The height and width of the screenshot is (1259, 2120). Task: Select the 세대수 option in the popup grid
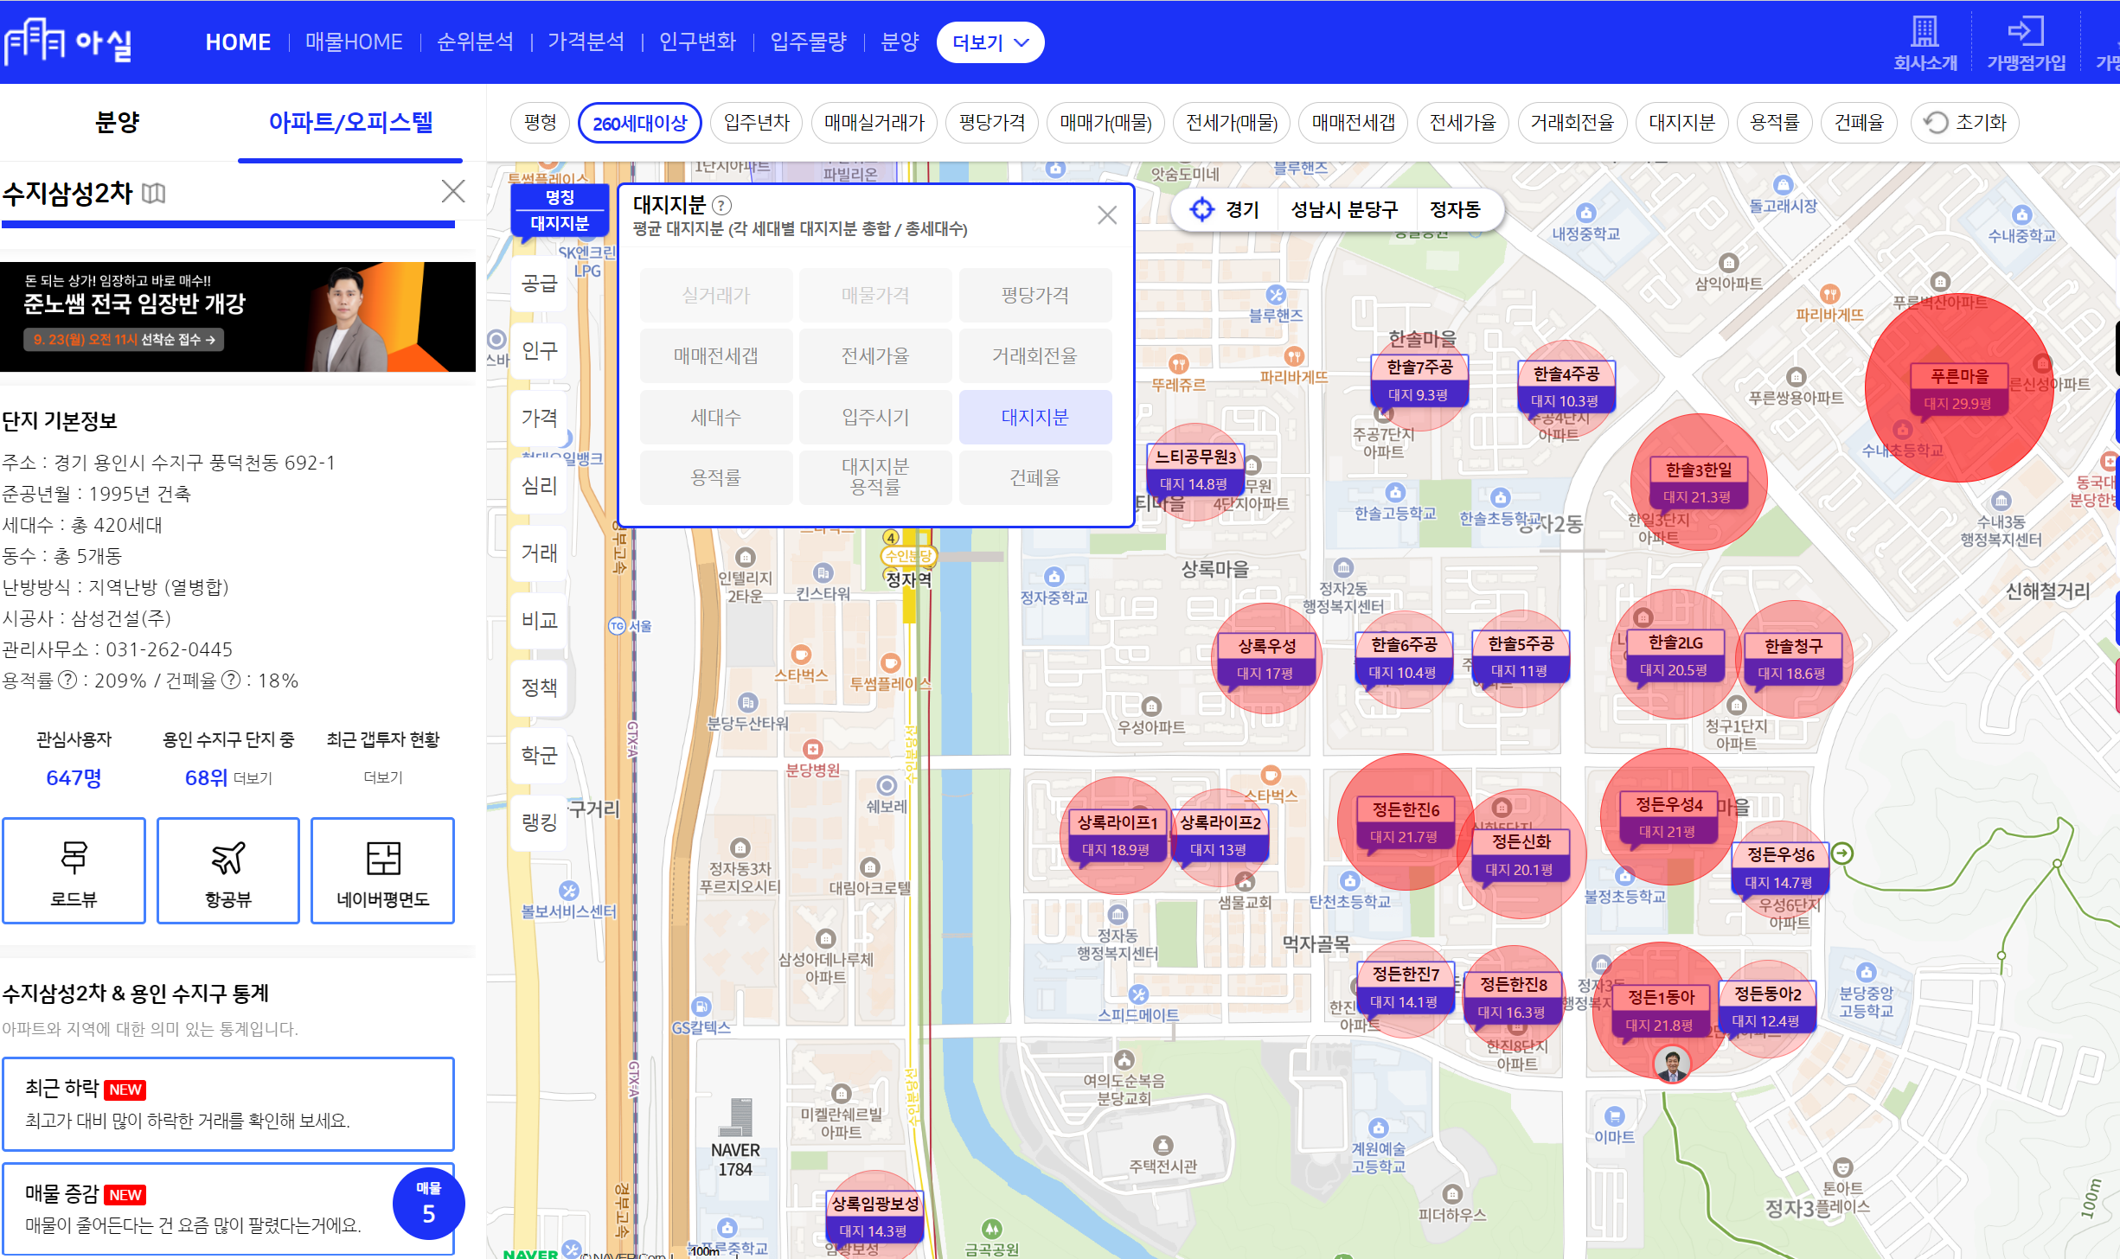(715, 417)
